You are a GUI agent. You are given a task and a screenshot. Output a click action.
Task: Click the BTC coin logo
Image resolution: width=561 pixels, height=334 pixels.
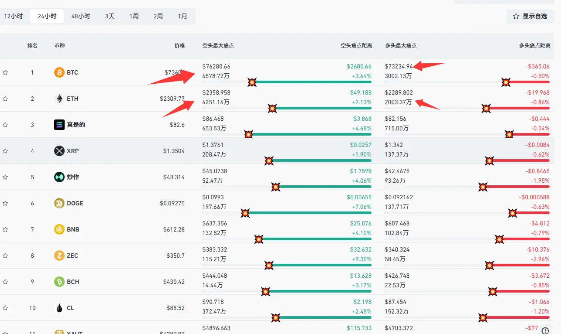(59, 72)
